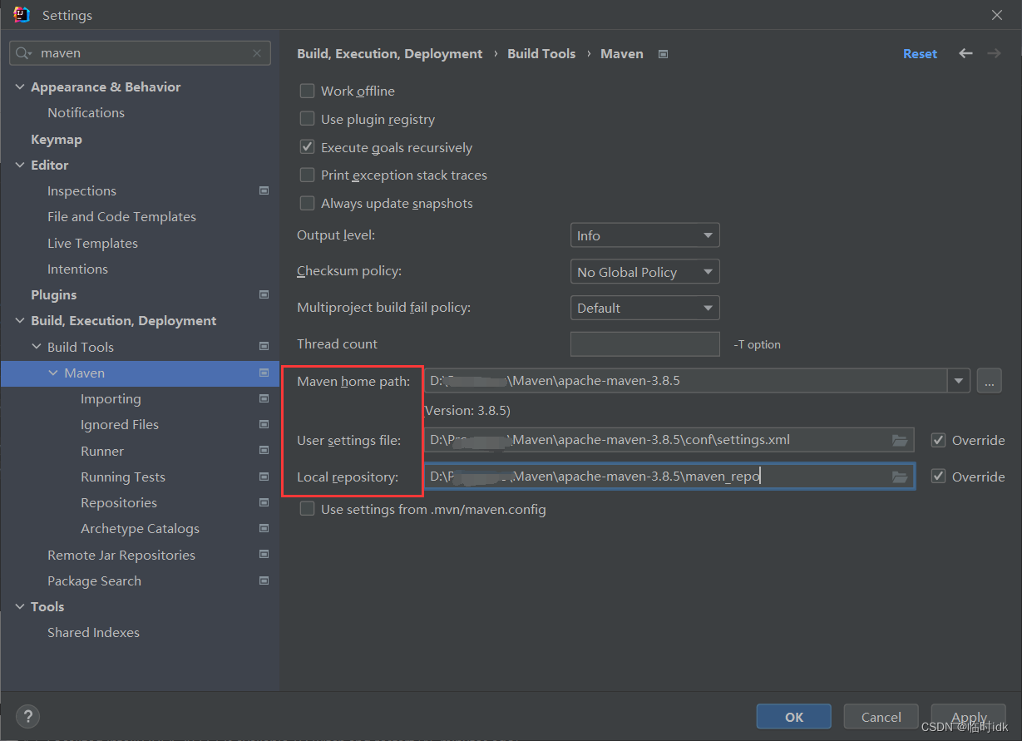Open the Output level dropdown

[644, 235]
